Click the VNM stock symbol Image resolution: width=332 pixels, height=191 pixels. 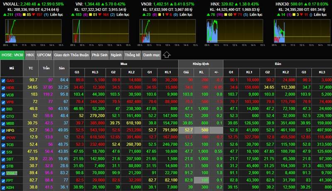pos(11,174)
